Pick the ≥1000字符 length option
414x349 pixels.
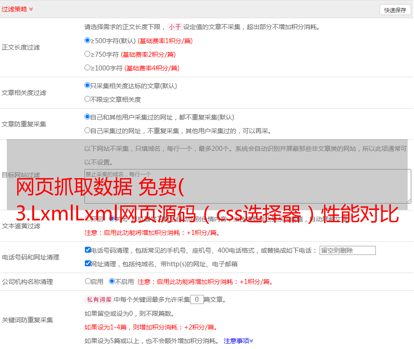click(87, 67)
